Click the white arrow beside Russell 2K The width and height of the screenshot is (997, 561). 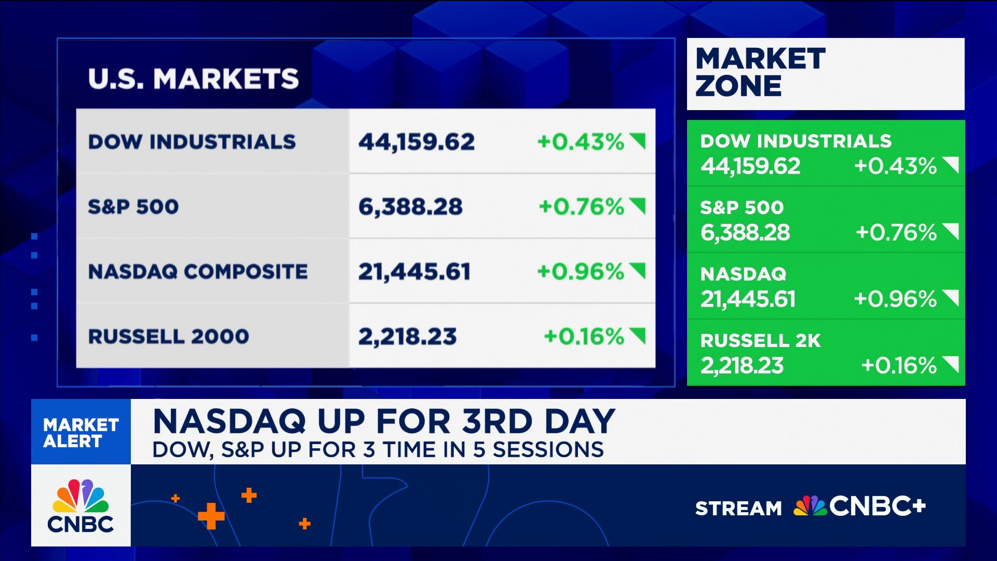[950, 365]
